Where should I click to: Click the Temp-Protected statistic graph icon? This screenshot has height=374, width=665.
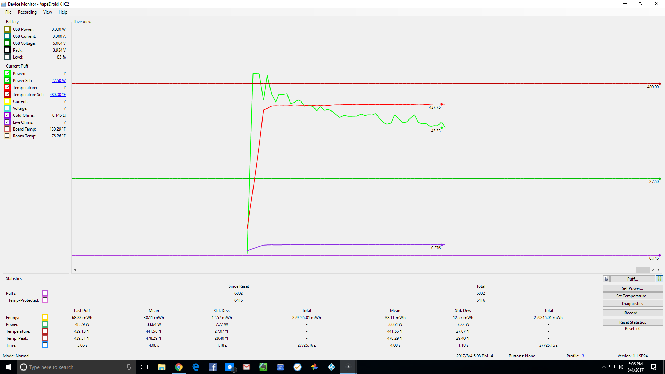point(45,300)
